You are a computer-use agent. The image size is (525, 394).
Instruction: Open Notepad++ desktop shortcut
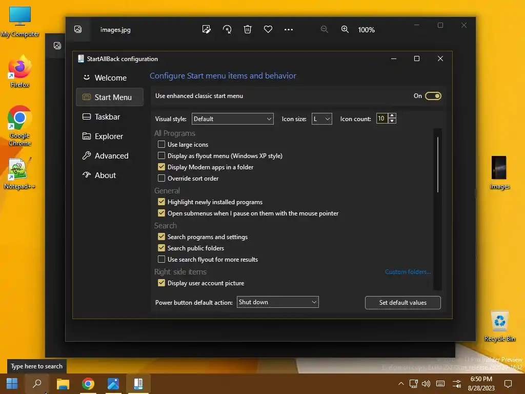19,173
